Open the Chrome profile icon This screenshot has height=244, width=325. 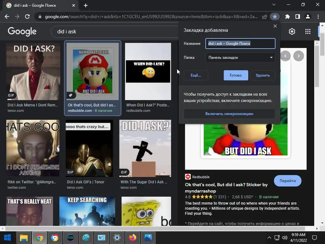coord(308,17)
